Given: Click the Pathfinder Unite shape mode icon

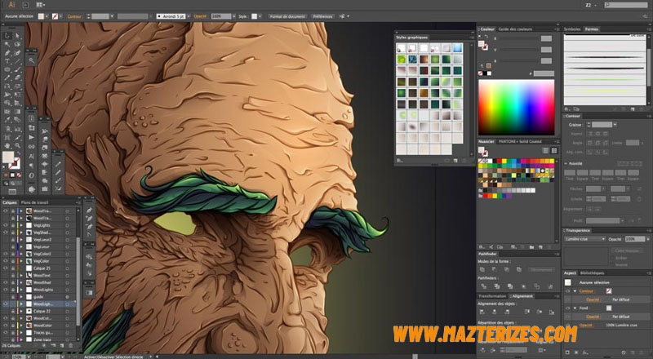Looking at the screenshot, I should (x=483, y=269).
